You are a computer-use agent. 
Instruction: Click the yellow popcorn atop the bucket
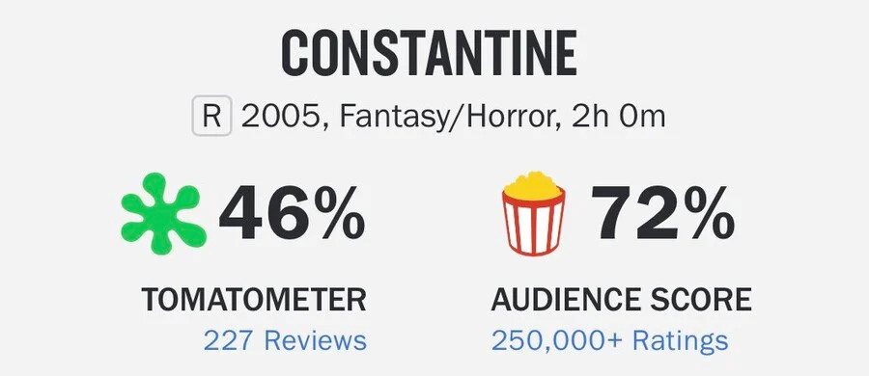point(534,185)
